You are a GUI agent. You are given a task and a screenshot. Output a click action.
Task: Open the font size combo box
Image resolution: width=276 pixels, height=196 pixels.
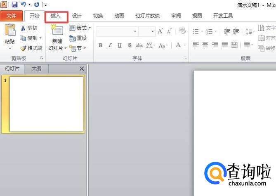coord(147,31)
